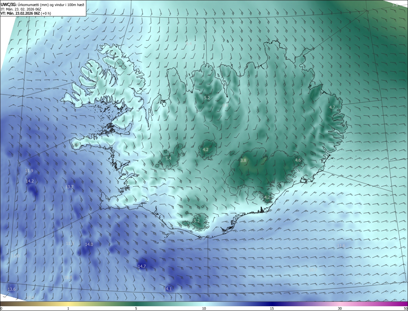
Task: Click the 5.2 label on the northern peninsula
Action: click(207, 98)
